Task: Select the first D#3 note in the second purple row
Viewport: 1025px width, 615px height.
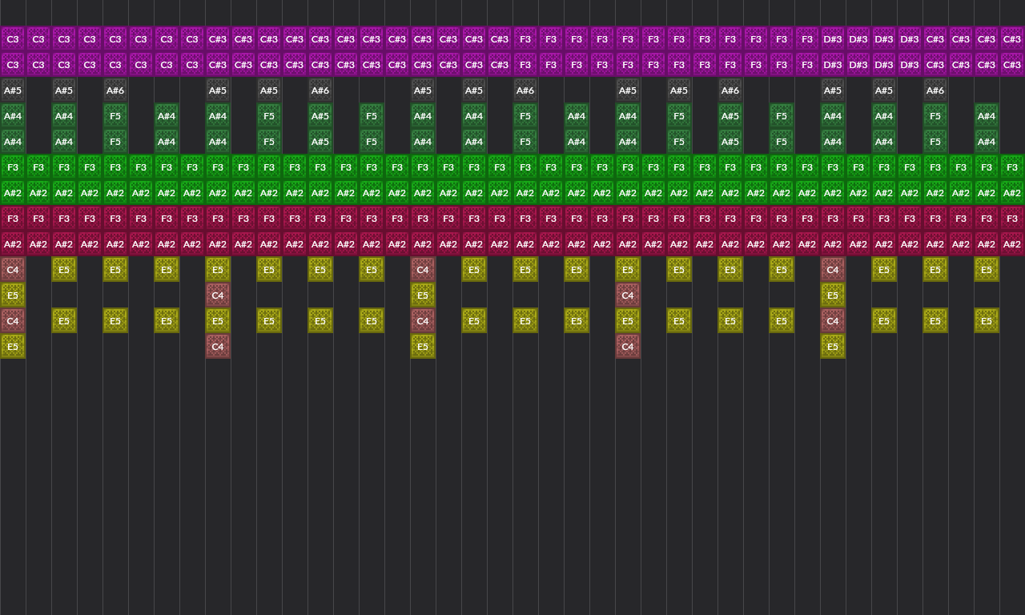Action: (x=833, y=65)
